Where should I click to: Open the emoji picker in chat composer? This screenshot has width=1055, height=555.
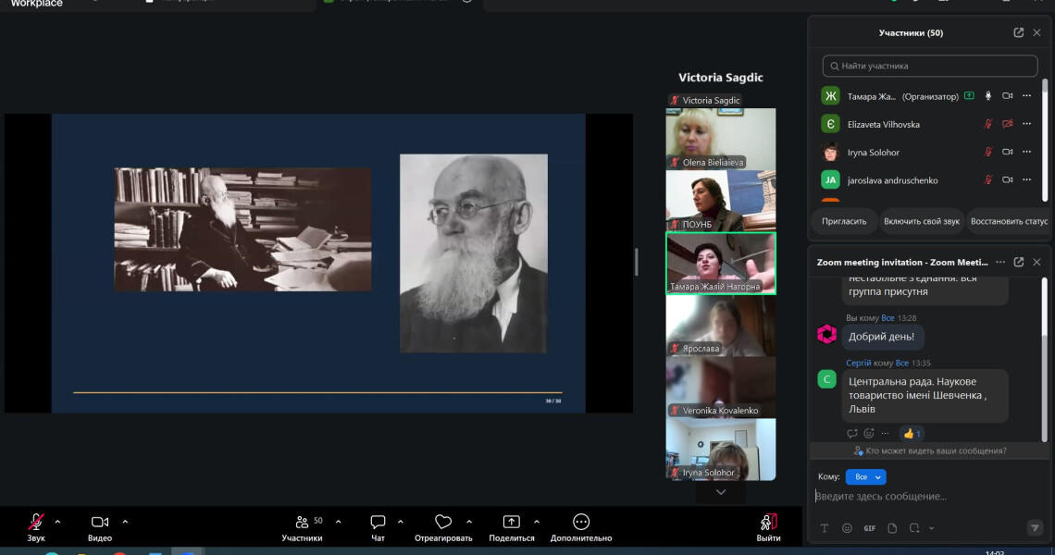coord(847,528)
